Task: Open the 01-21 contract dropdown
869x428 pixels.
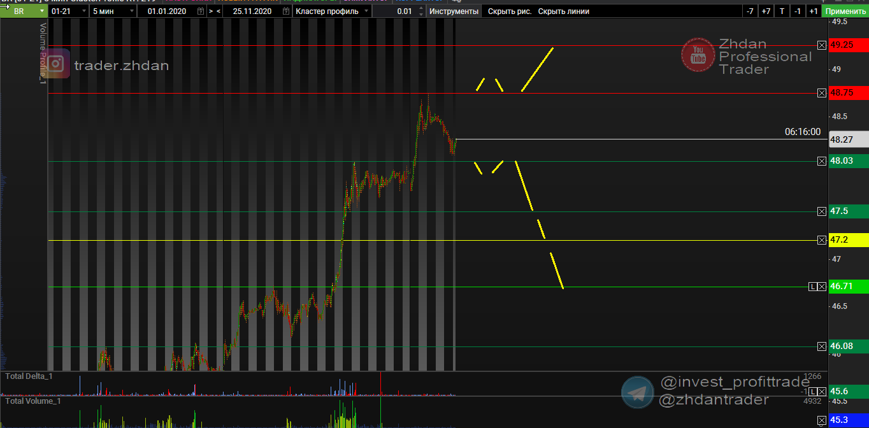Action: (x=69, y=11)
